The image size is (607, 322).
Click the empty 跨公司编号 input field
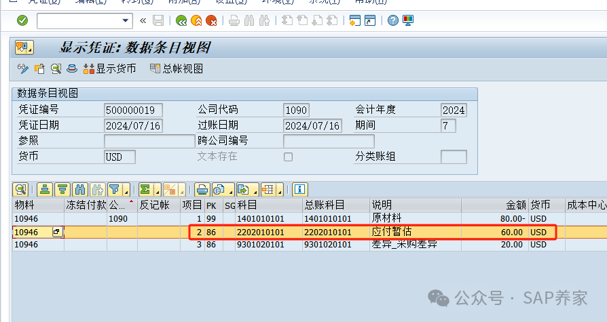click(329, 141)
